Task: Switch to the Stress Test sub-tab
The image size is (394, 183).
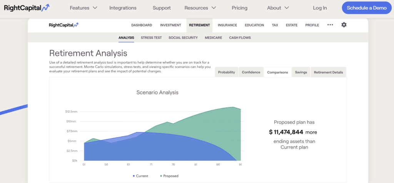Action: pyautogui.click(x=151, y=38)
